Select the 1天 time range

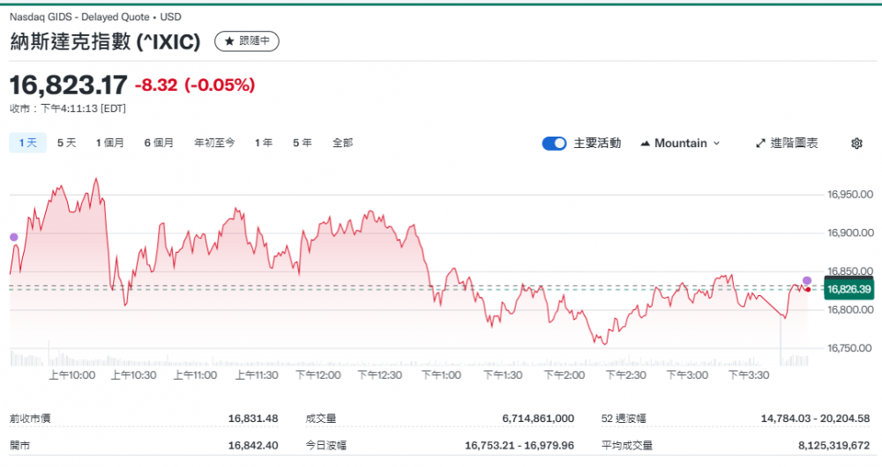coord(27,143)
